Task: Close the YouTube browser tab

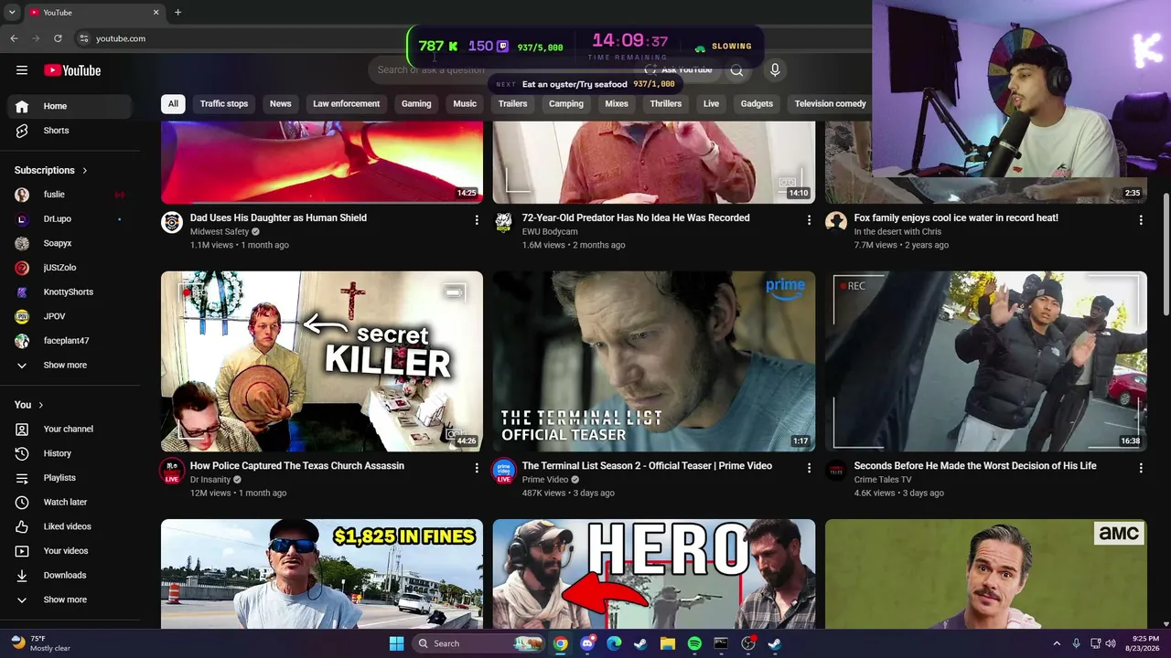Action: tap(156, 12)
